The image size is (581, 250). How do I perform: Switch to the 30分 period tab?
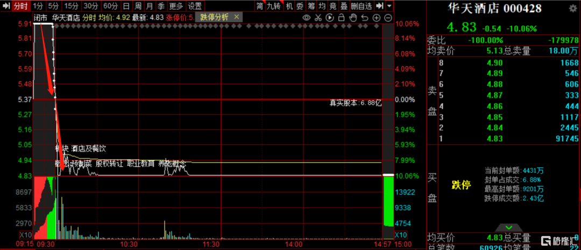point(91,5)
